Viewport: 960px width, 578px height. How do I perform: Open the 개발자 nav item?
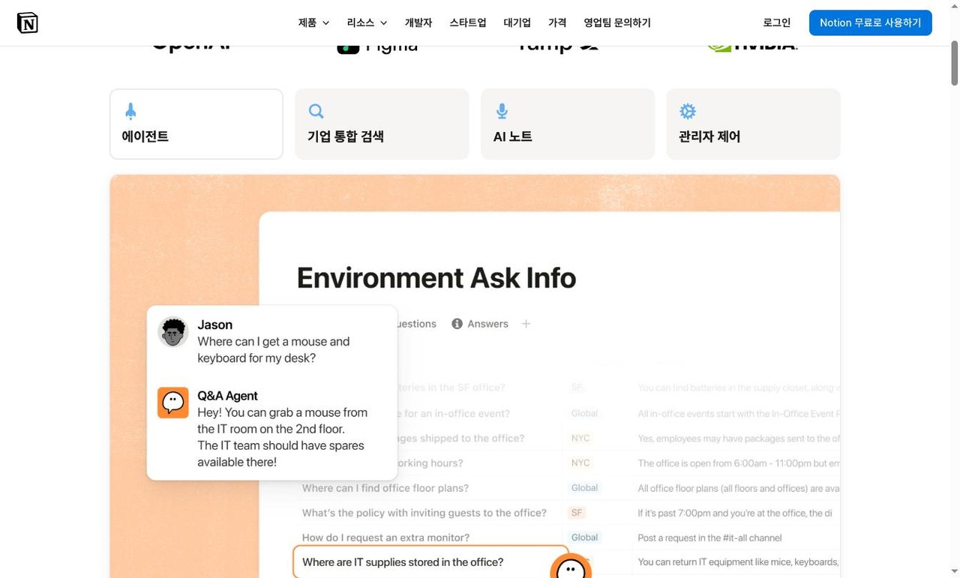pyautogui.click(x=418, y=22)
